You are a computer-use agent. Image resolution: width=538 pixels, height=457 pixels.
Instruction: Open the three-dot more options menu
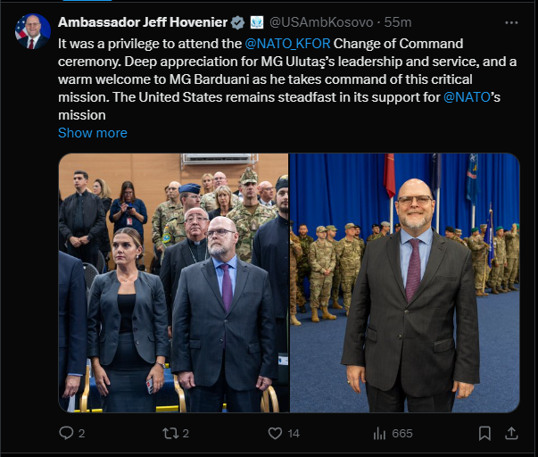[511, 22]
